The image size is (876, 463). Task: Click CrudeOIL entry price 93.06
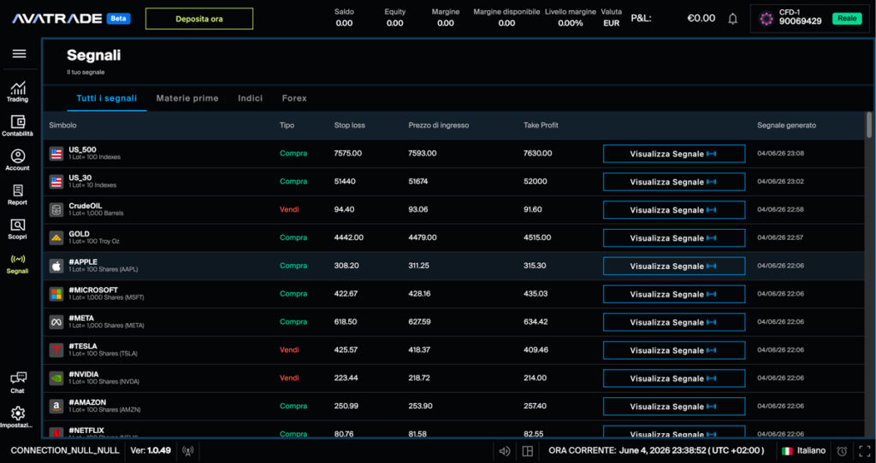click(x=417, y=210)
